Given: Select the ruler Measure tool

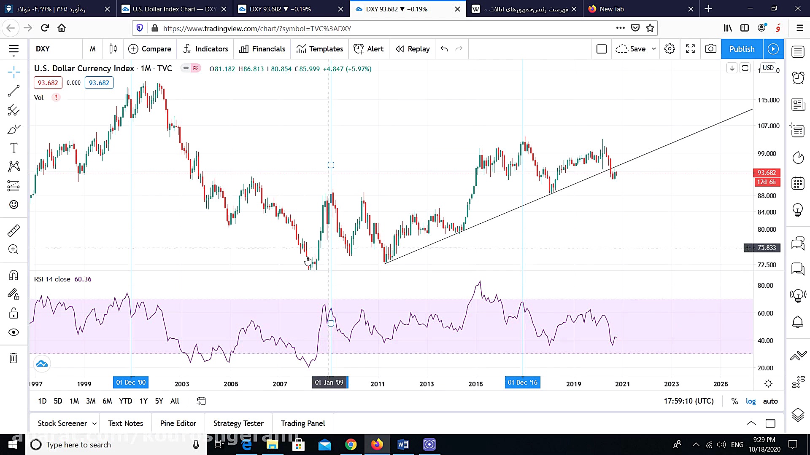Looking at the screenshot, I should tap(13, 230).
